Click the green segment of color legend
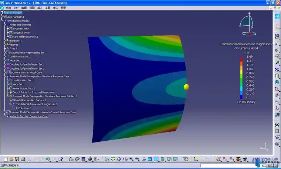This screenshot has height=169, width=281. [x=241, y=80]
